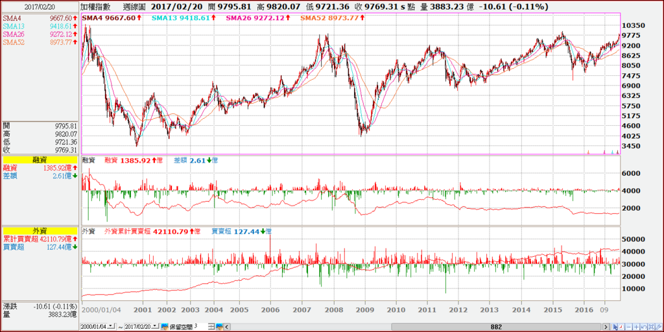Viewport: 664px width, 332px height.
Task: Click the fit-to-screen expand icon
Action: tap(651, 327)
